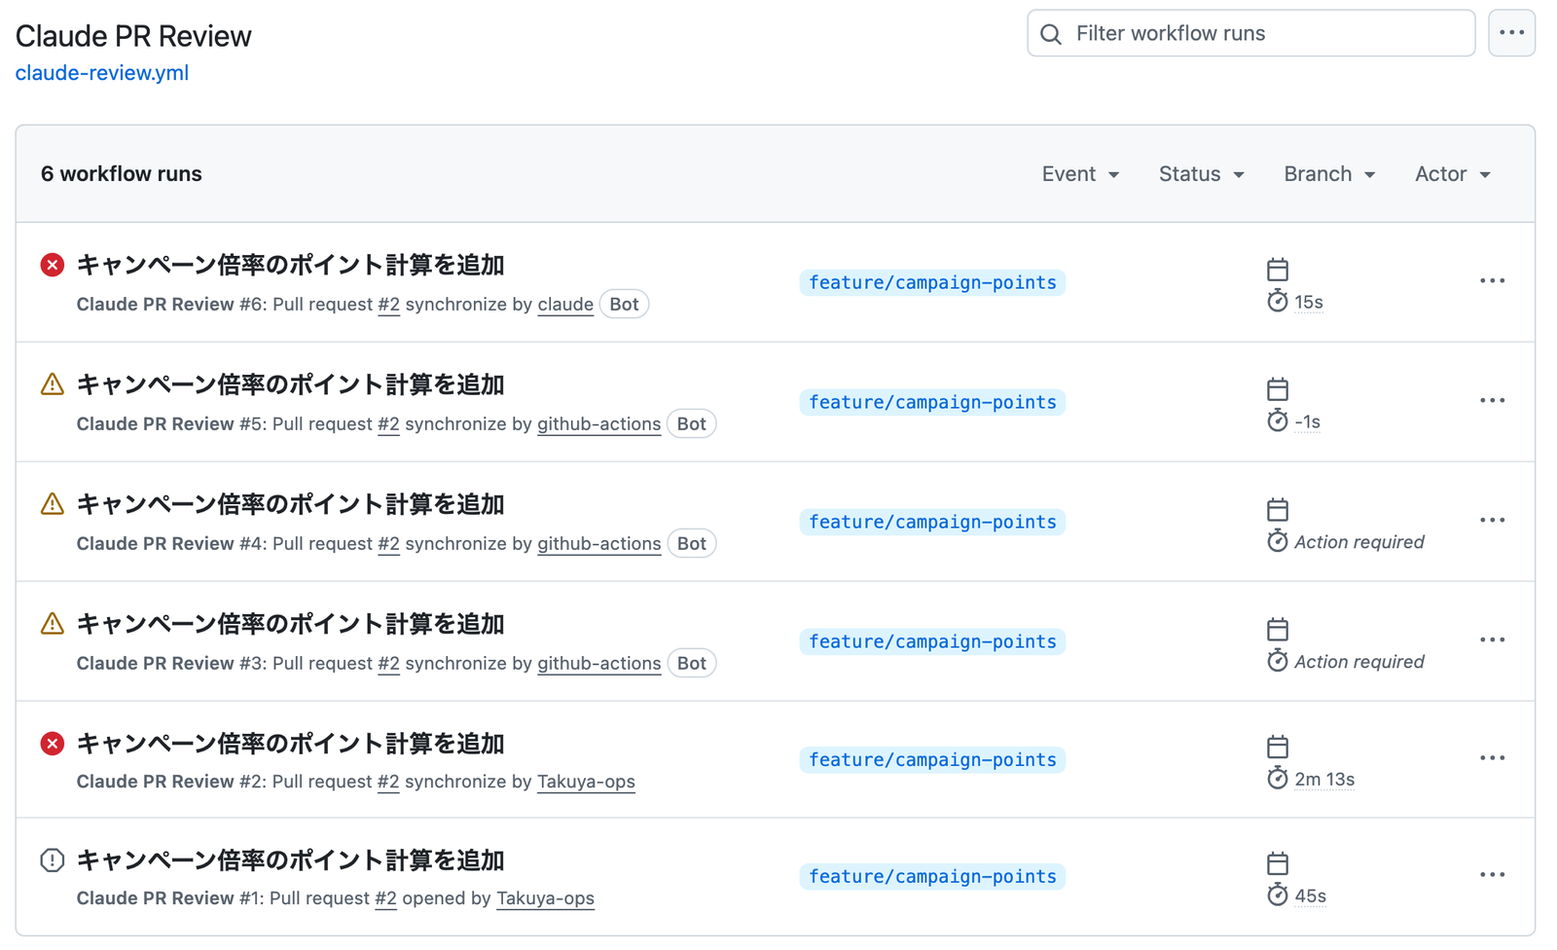
Task: Open the run #2 title link
Action: pyautogui.click(x=290, y=744)
